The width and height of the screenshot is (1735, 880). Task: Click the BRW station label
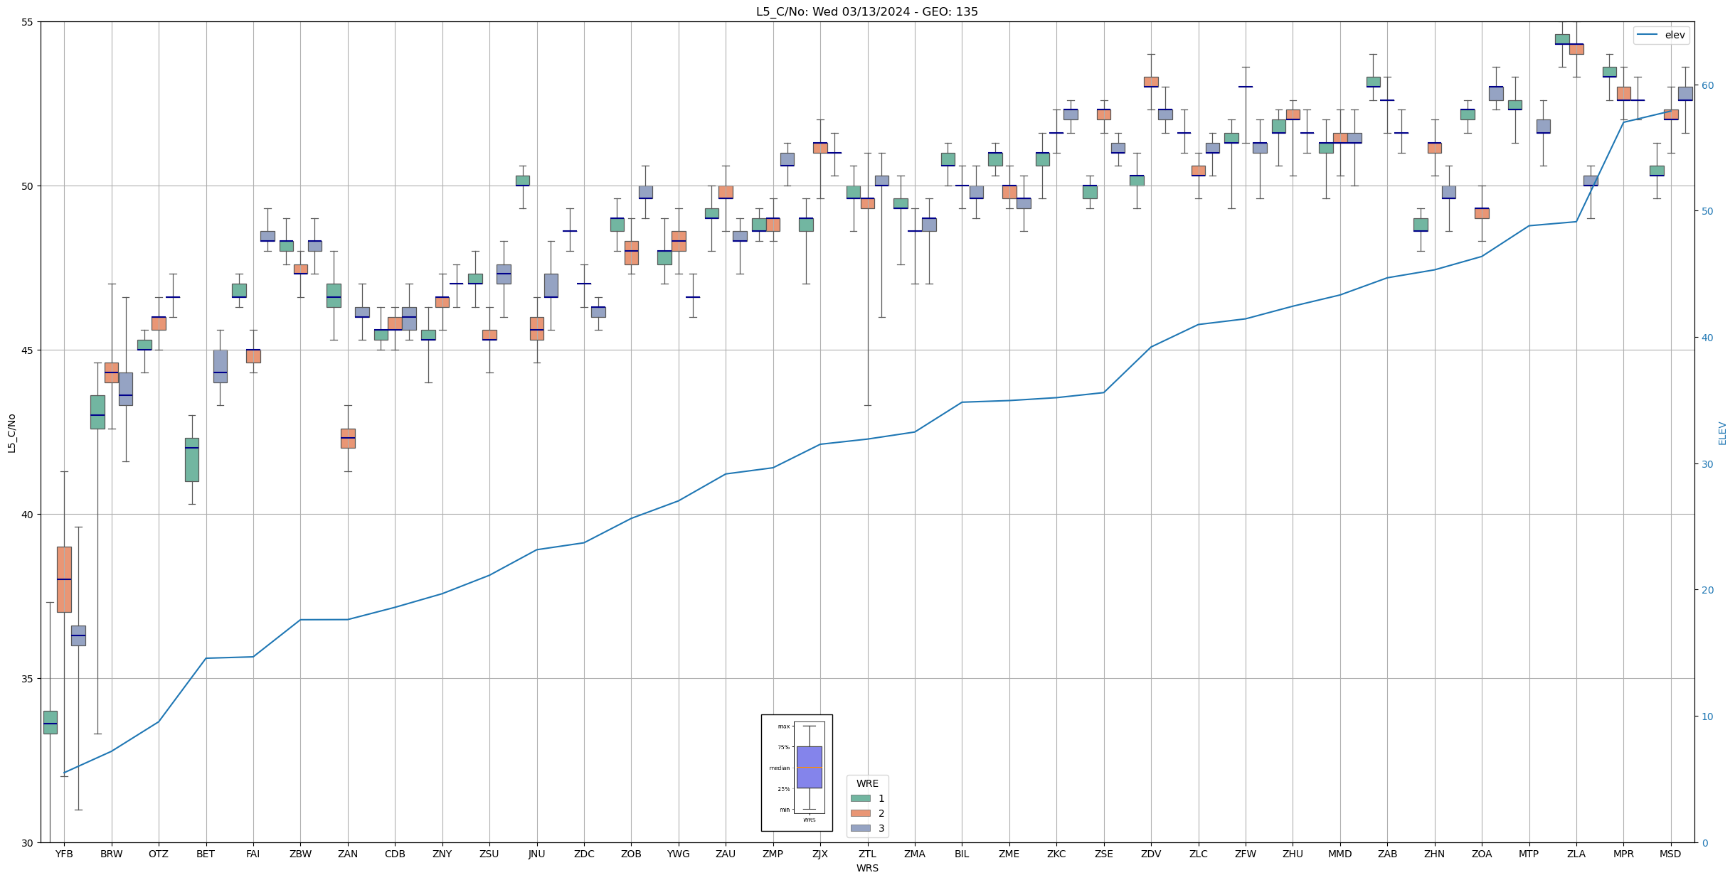coord(112,854)
